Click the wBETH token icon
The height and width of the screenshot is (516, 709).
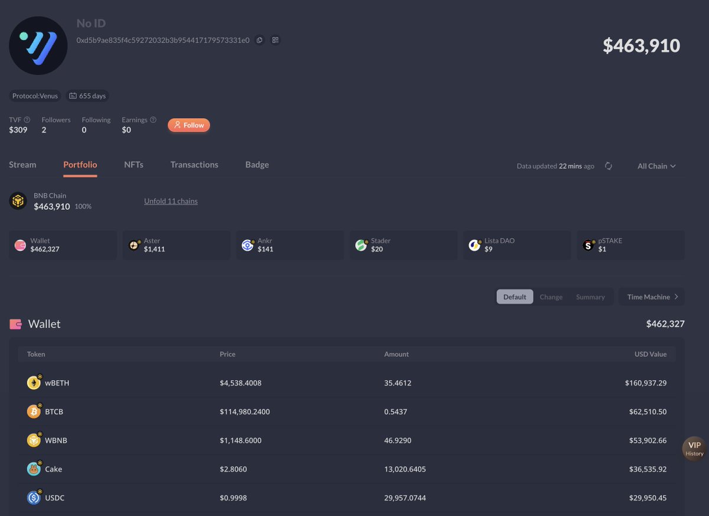click(34, 382)
